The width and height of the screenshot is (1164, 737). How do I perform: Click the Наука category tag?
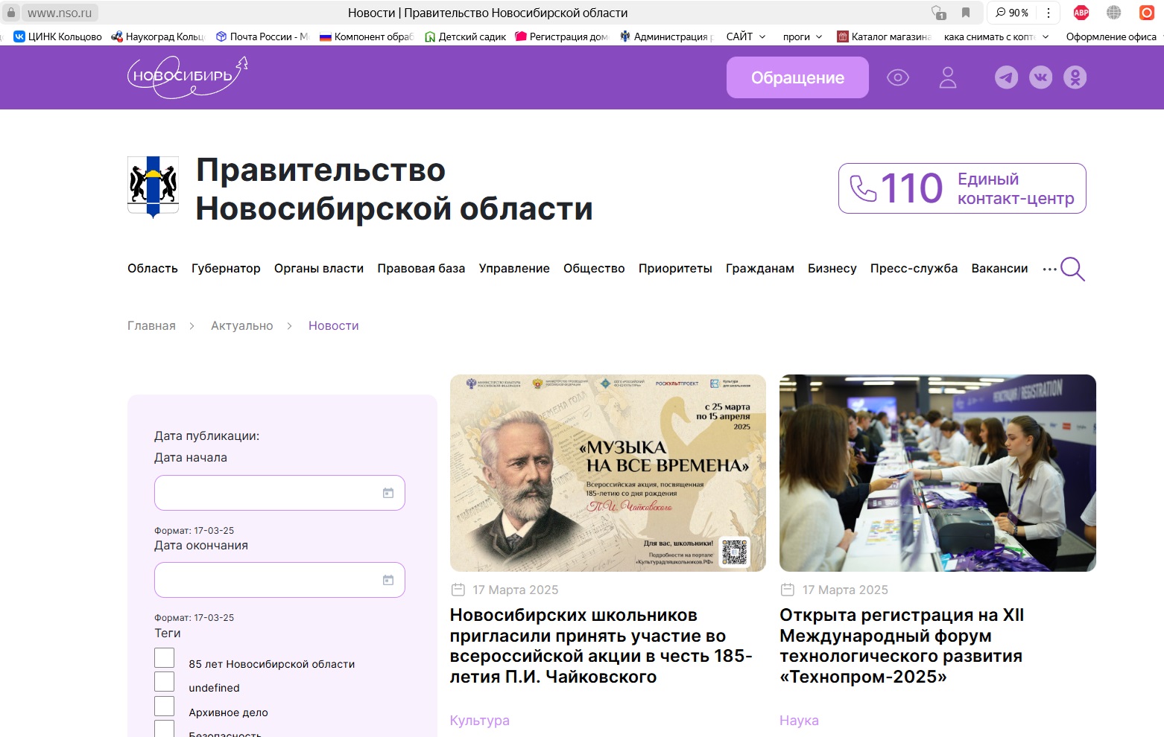point(799,721)
